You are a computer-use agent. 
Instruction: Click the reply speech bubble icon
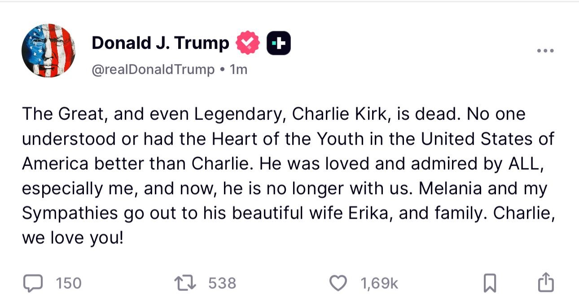click(x=31, y=283)
